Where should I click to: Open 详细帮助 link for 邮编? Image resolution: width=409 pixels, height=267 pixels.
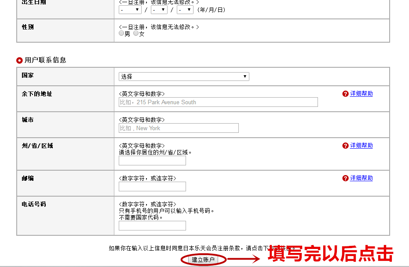click(x=361, y=178)
